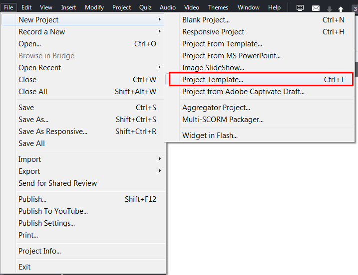The width and height of the screenshot is (358, 275).
Task: Open the Edit menu
Action: click(26, 7)
